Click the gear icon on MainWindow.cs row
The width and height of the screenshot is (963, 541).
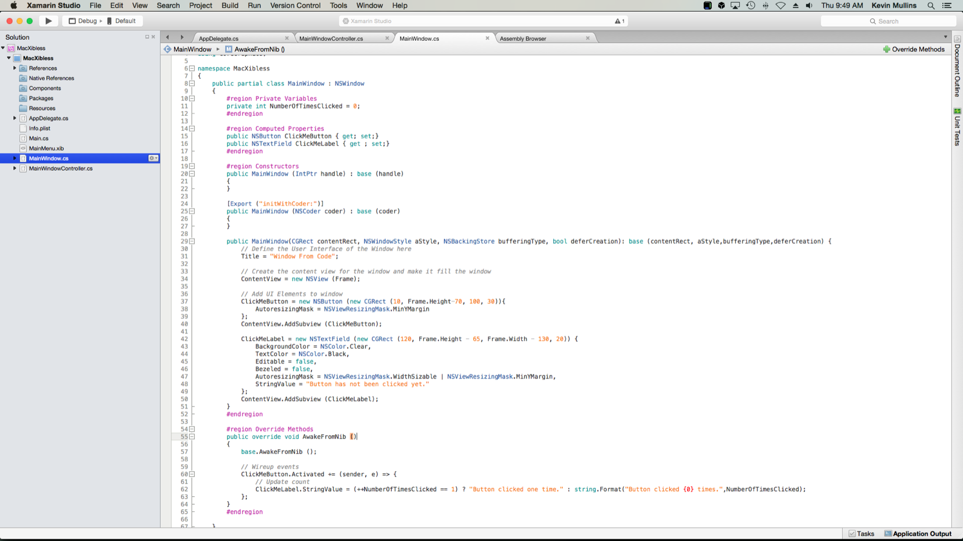pos(152,158)
